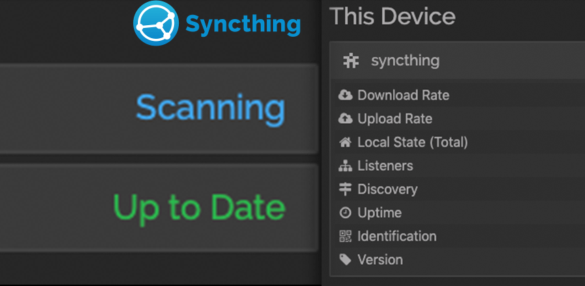Image resolution: width=585 pixels, height=286 pixels.
Task: Click the Identification QR code icon
Action: 345,236
